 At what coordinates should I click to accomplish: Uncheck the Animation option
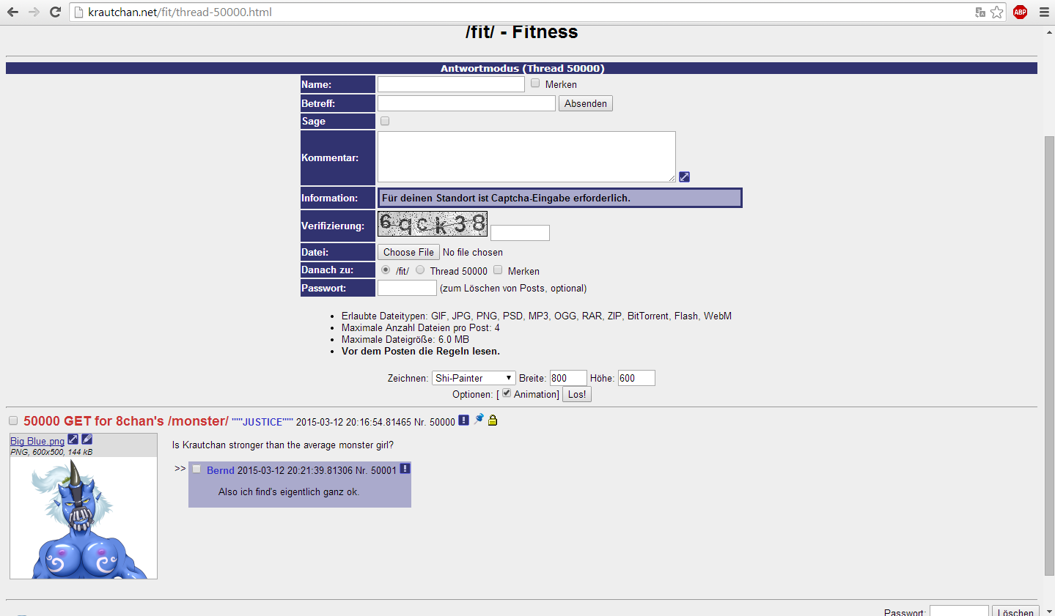pyautogui.click(x=507, y=393)
